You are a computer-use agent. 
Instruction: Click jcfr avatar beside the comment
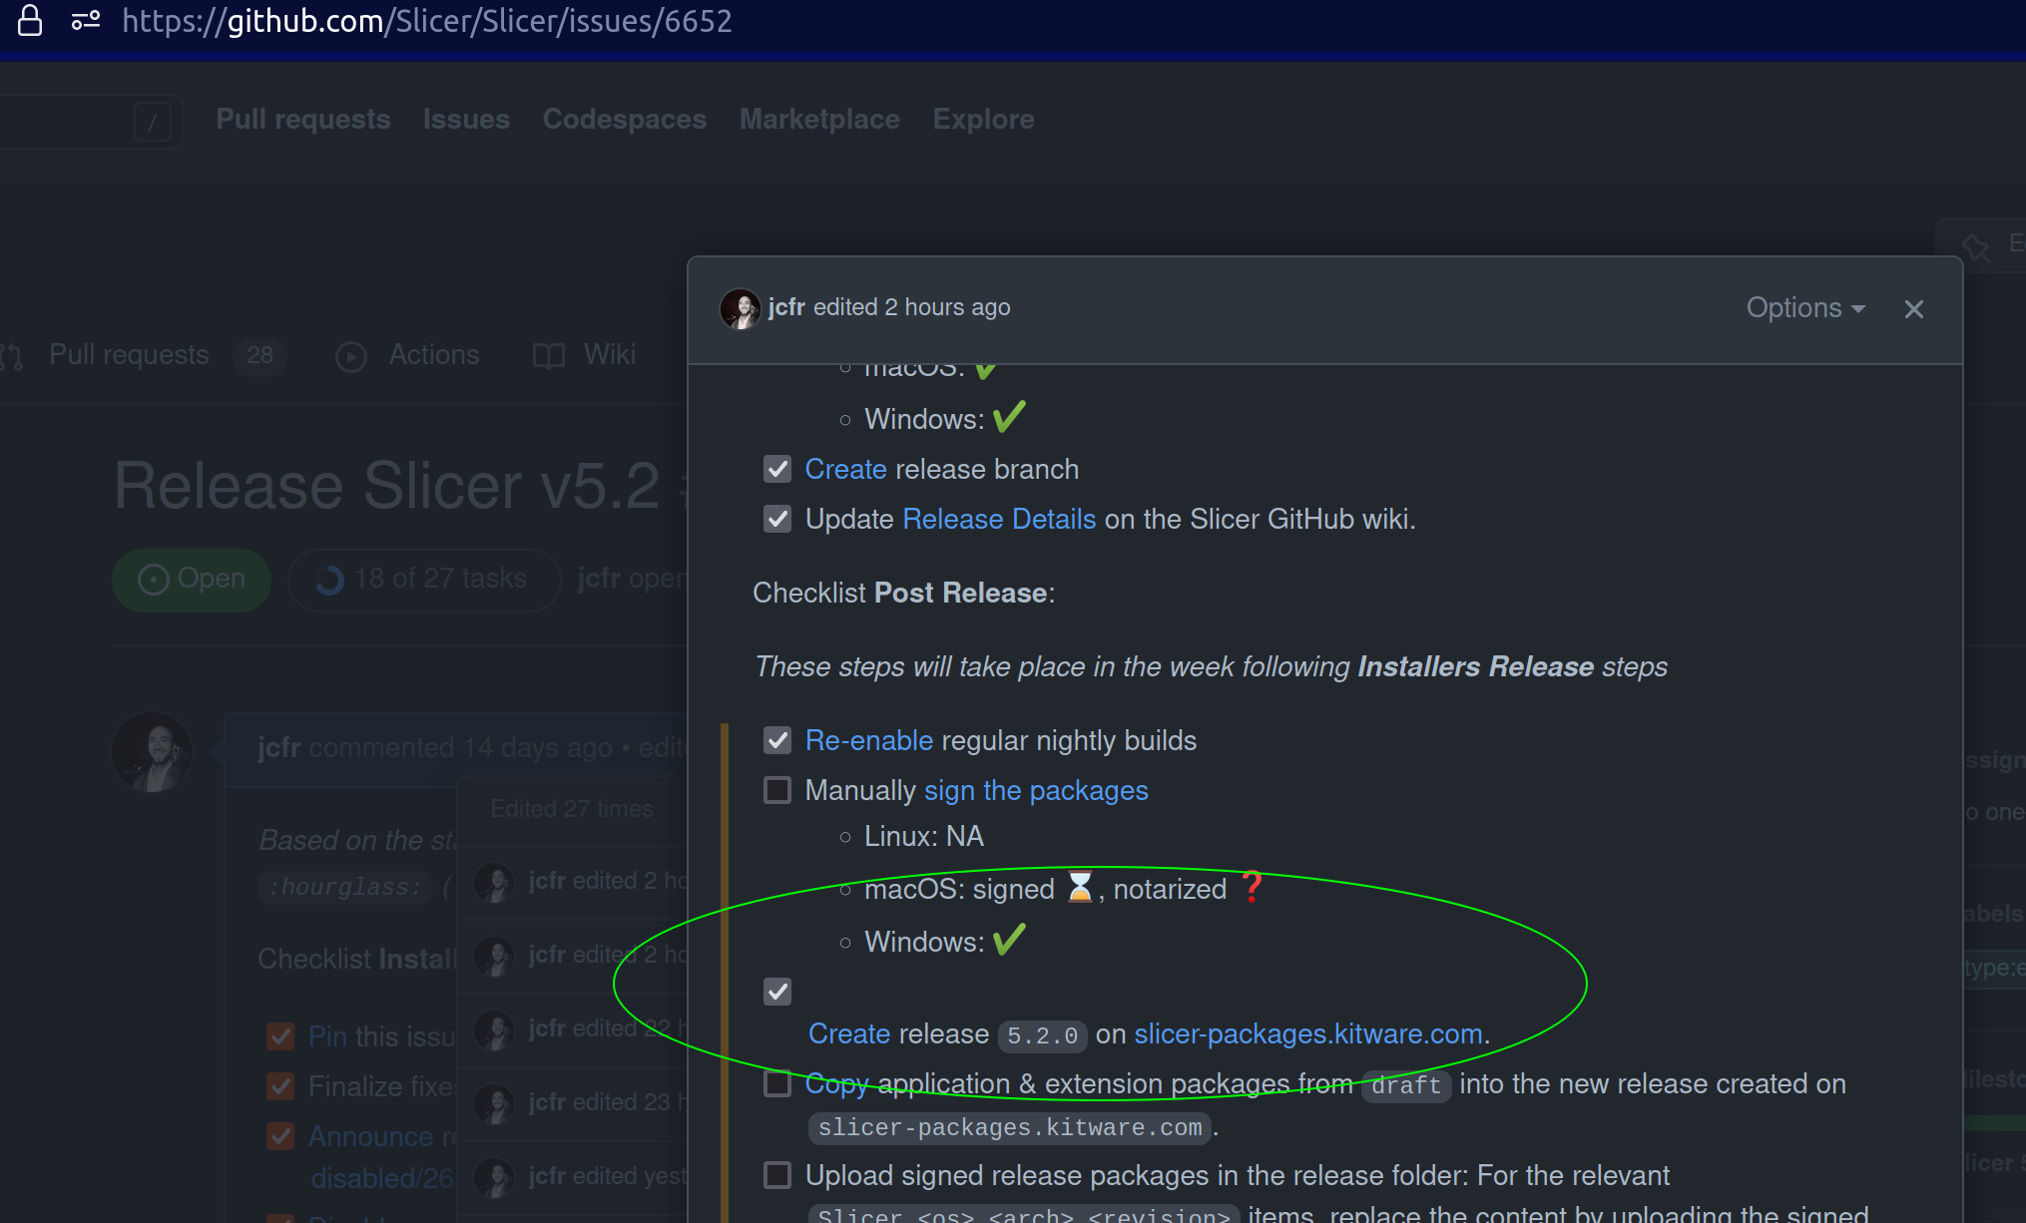pyautogui.click(x=152, y=753)
